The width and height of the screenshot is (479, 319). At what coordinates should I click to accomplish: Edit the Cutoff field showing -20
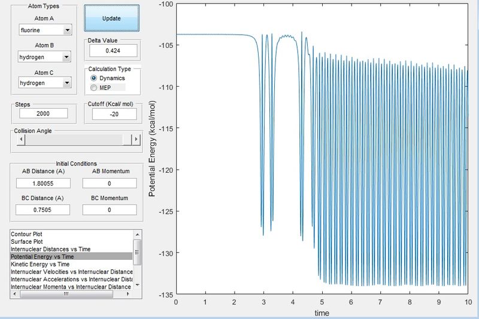tap(114, 114)
